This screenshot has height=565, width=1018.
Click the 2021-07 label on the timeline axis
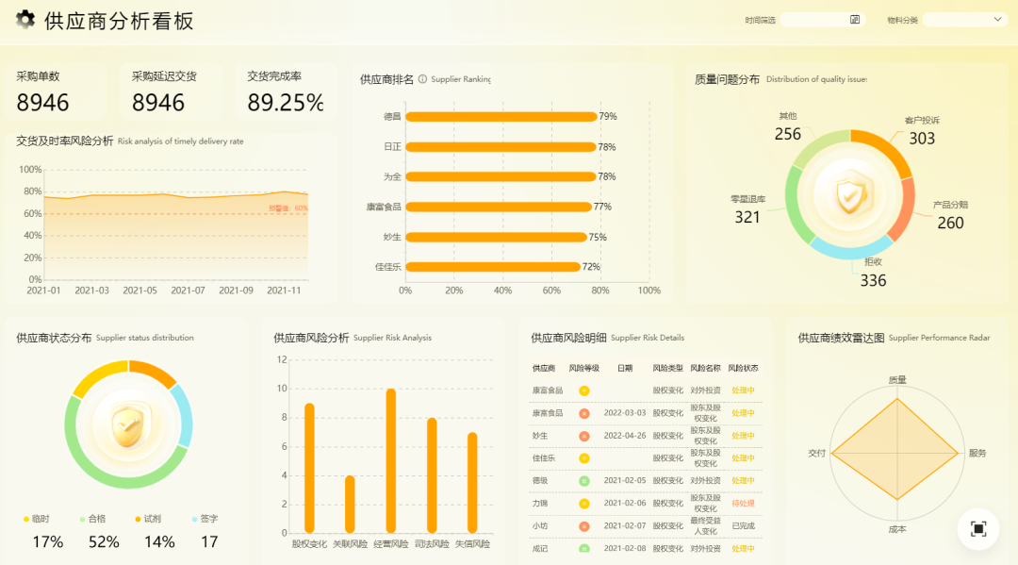(x=188, y=291)
